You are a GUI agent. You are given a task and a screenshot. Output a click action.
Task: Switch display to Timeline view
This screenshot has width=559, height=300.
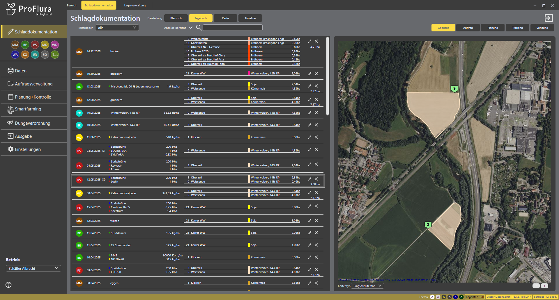coord(250,18)
